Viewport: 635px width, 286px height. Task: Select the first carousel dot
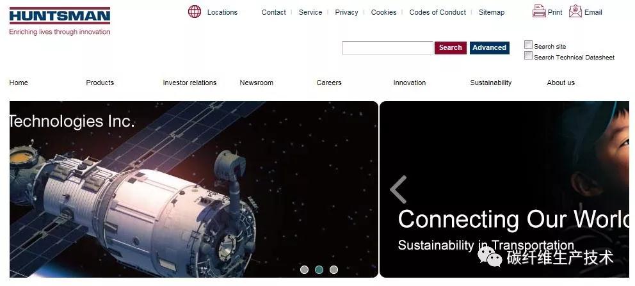[305, 269]
